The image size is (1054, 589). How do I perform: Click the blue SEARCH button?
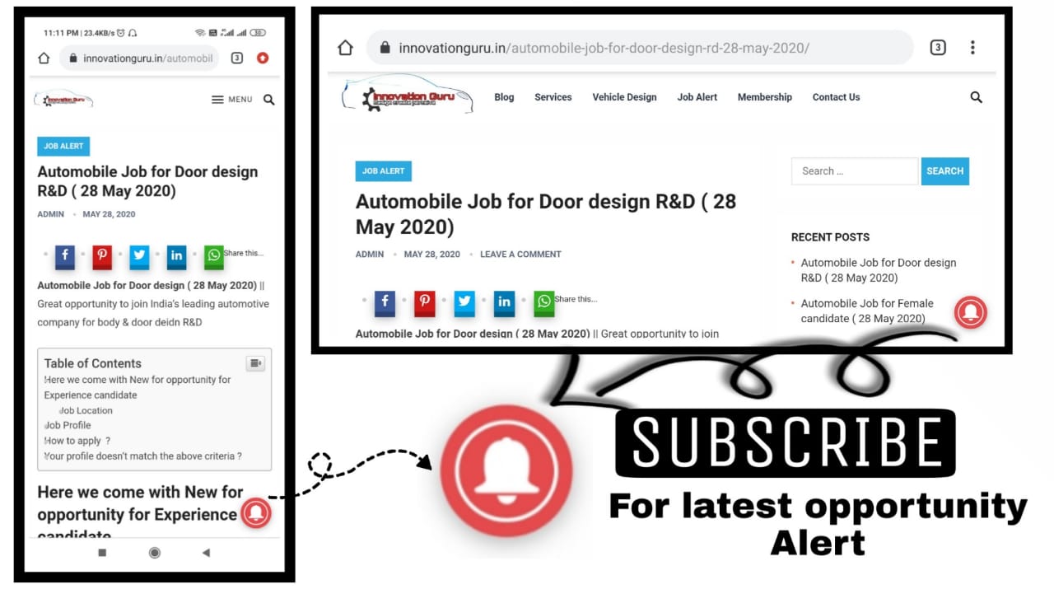point(944,171)
